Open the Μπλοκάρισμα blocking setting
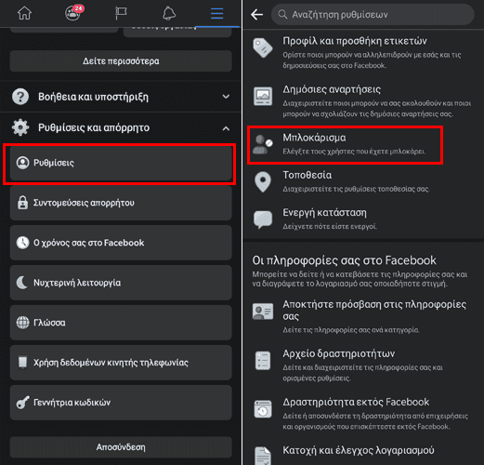 click(x=345, y=145)
